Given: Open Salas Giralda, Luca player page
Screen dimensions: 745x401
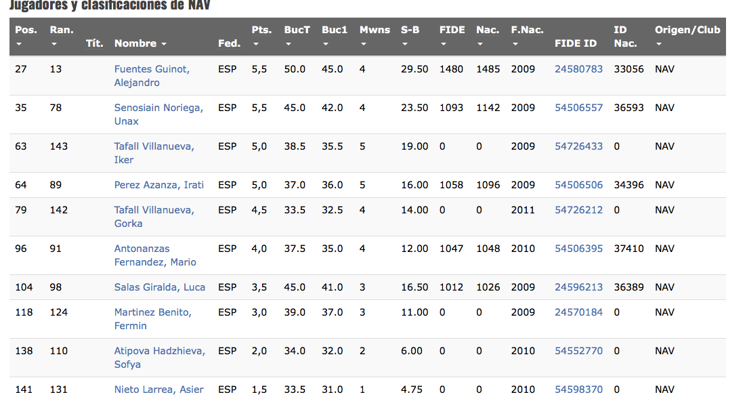Looking at the screenshot, I should (x=159, y=287).
